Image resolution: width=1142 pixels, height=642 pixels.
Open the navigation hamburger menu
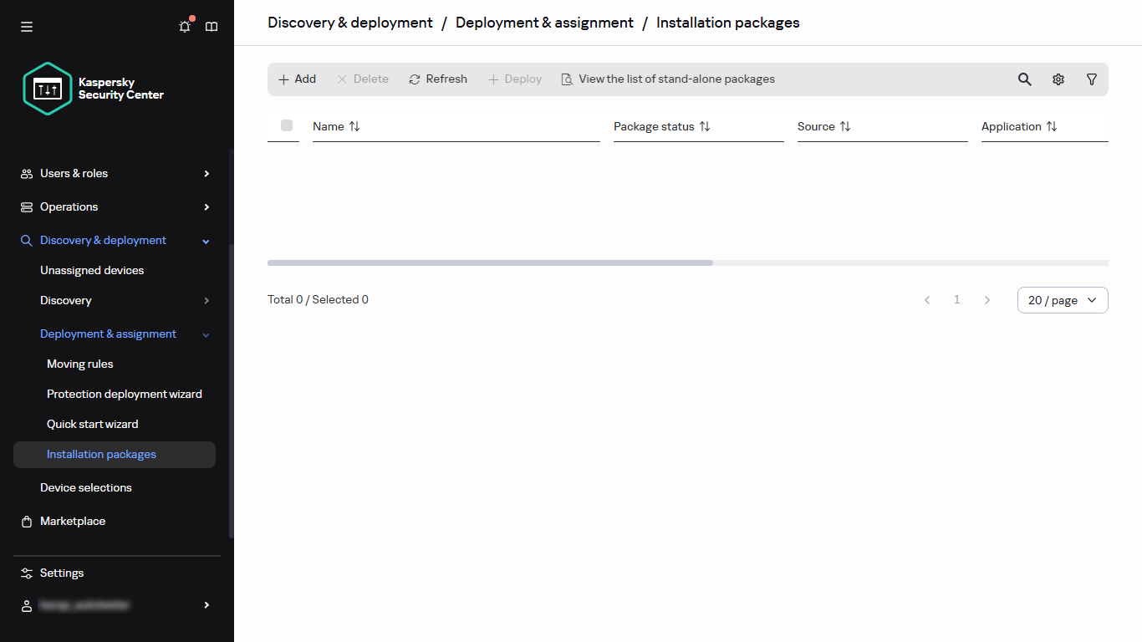26,26
